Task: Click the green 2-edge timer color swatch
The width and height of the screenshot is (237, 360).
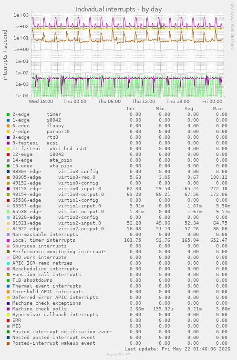Action: [x=8, y=114]
